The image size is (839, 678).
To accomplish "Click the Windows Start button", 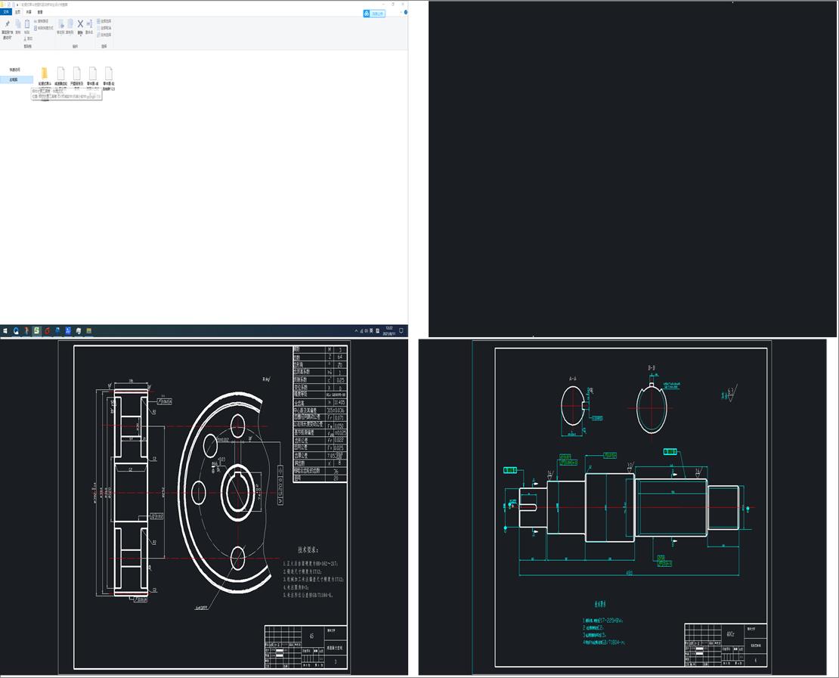I will (5, 331).
